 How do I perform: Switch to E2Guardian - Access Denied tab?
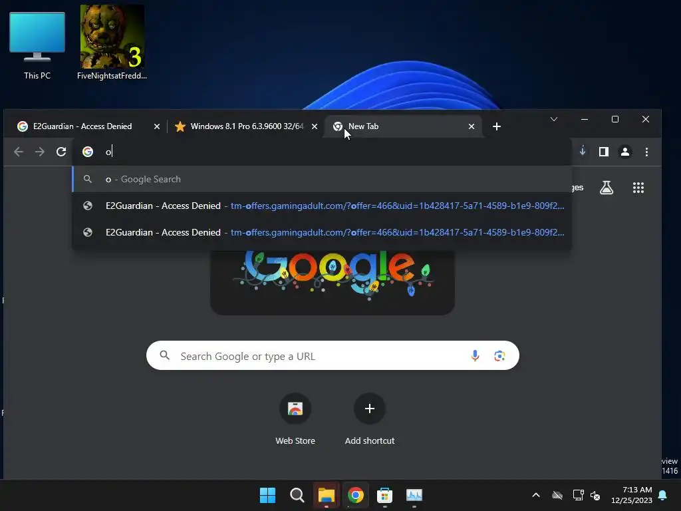pos(82,126)
